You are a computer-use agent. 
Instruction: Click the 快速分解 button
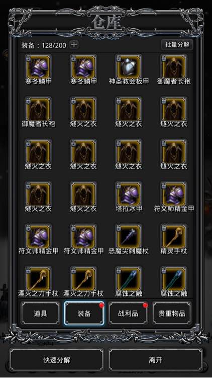coord(57,360)
